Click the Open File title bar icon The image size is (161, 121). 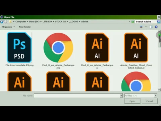[x=2, y=17]
